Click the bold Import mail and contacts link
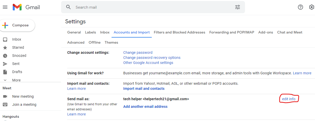The width and height of the screenshot is (315, 121). pyautogui.click(x=144, y=89)
